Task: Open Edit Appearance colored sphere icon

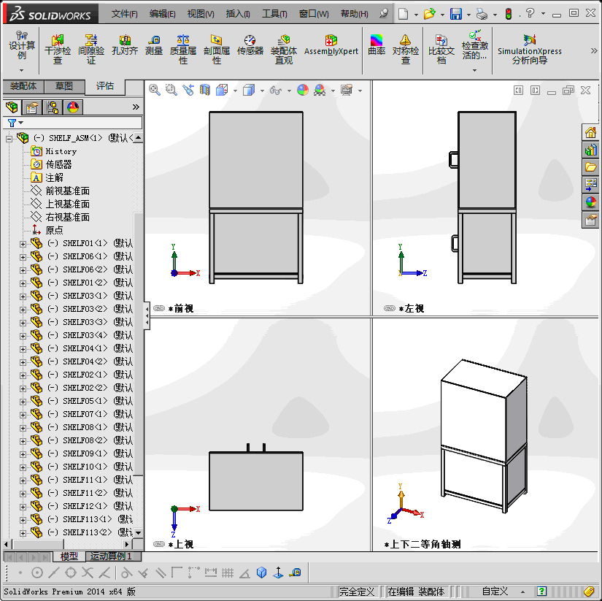Action: (303, 90)
